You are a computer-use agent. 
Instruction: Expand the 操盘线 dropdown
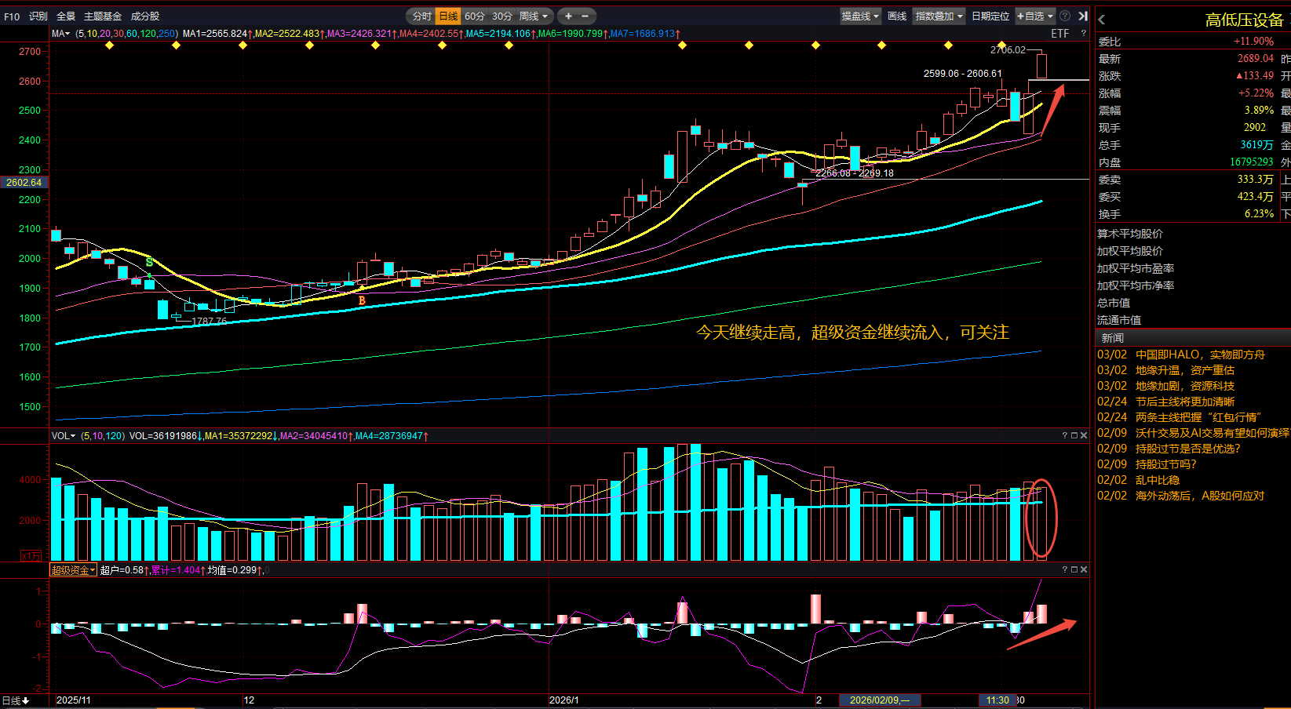click(x=860, y=16)
